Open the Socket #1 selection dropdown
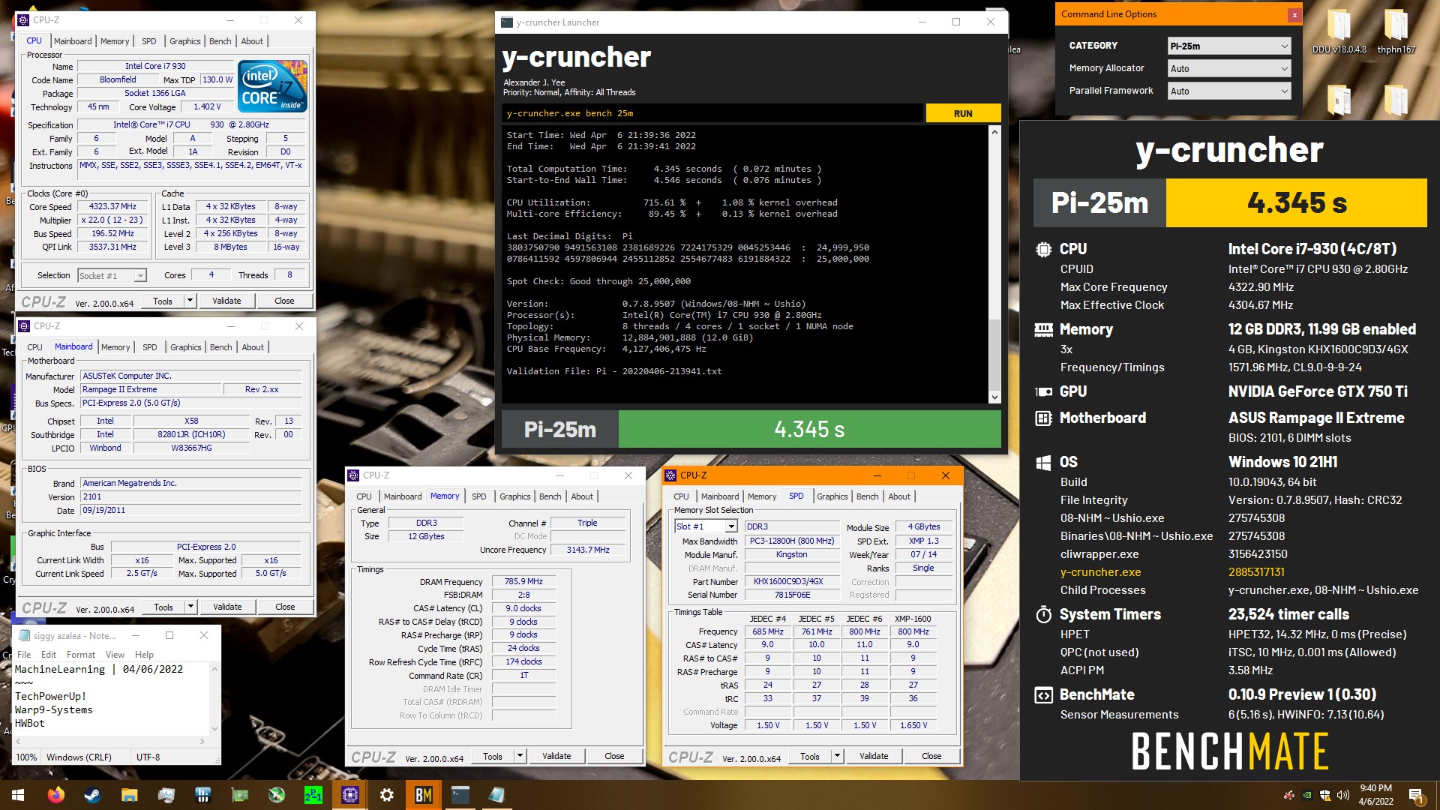The height and width of the screenshot is (810, 1440). click(x=112, y=276)
